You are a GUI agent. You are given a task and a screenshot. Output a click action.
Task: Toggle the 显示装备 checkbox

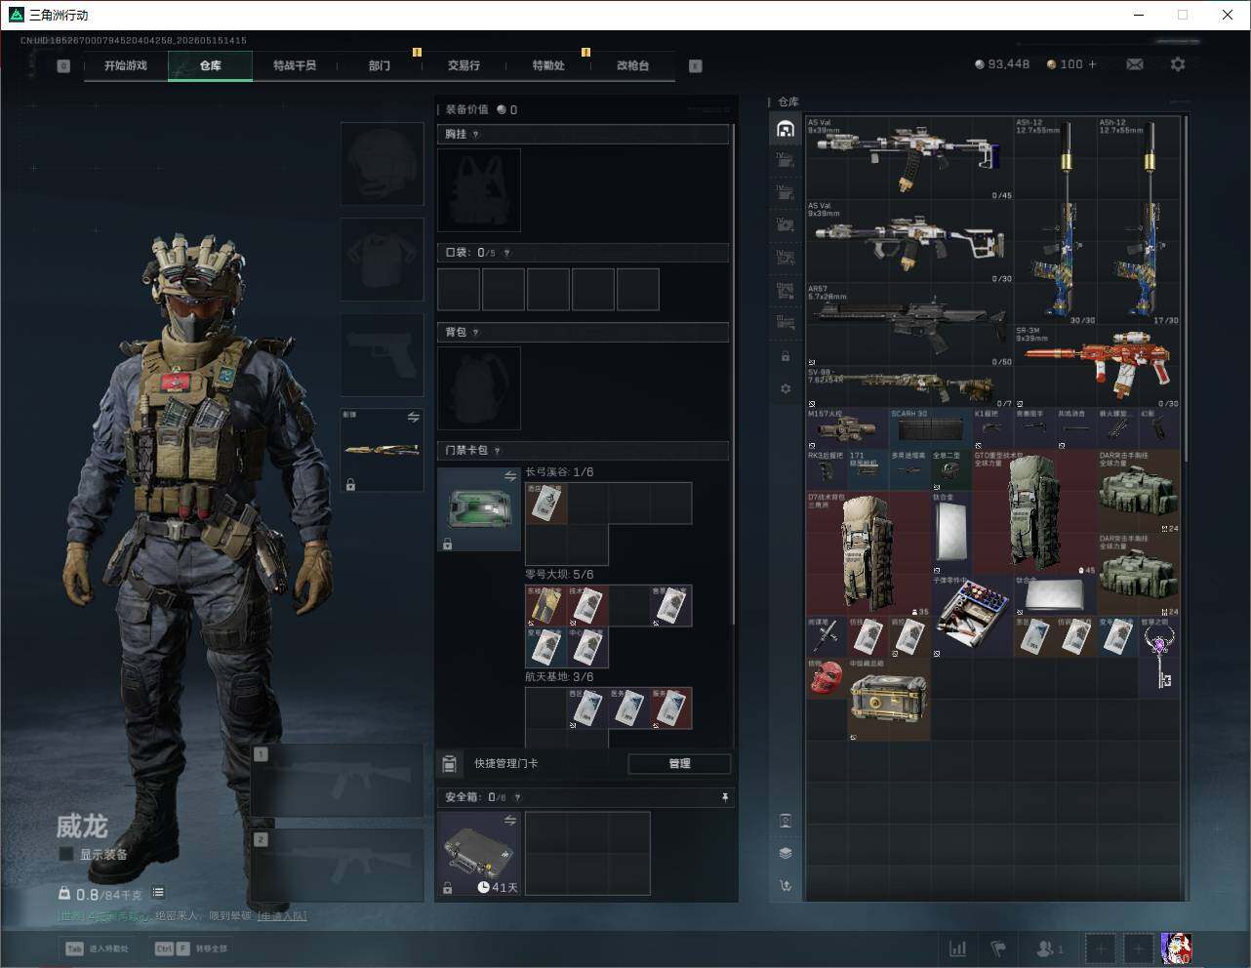[x=66, y=854]
